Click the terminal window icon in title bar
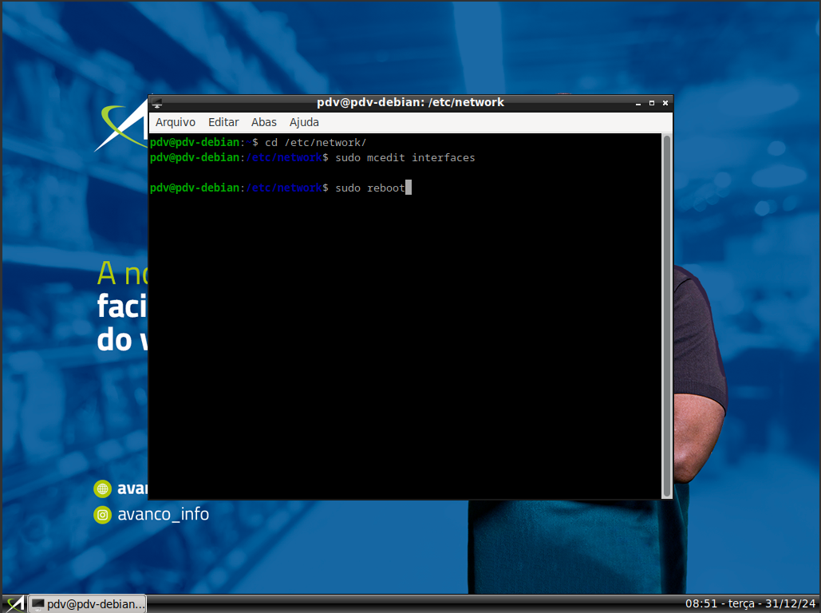 pyautogui.click(x=157, y=103)
